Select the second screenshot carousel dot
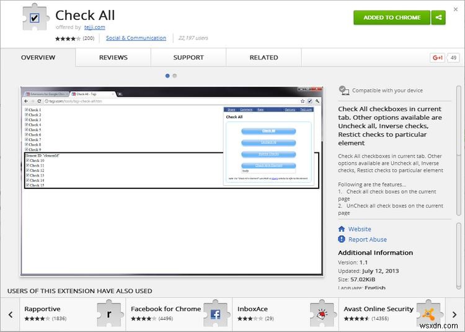The width and height of the screenshot is (465, 332). coord(175,76)
